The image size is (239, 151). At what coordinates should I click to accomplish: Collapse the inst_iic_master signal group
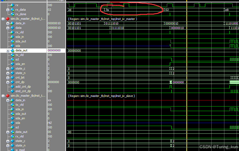[x=3, y=19]
